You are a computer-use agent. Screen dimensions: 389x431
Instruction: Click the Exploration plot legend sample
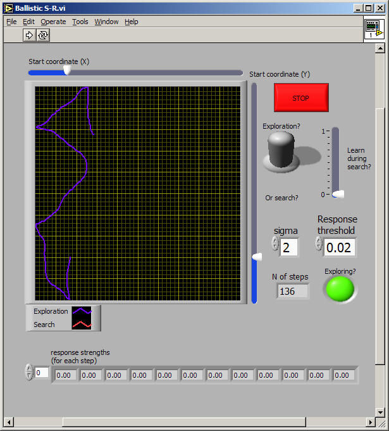(82, 311)
